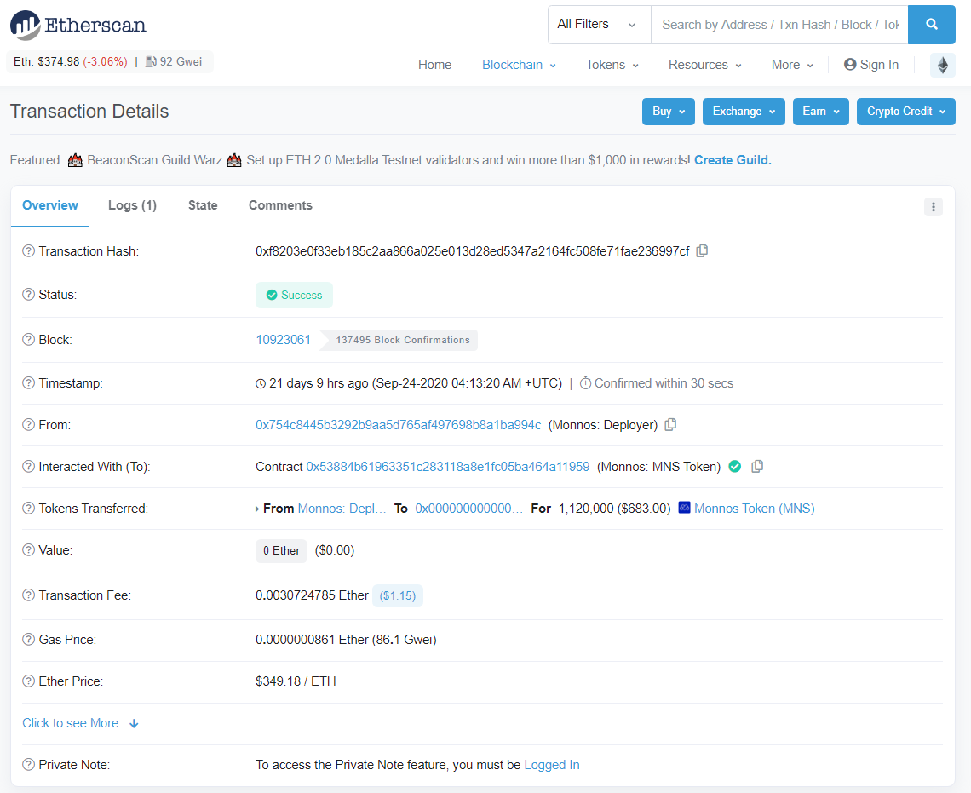
Task: Click the Tokens Transferred help icon
Action: [28, 509]
